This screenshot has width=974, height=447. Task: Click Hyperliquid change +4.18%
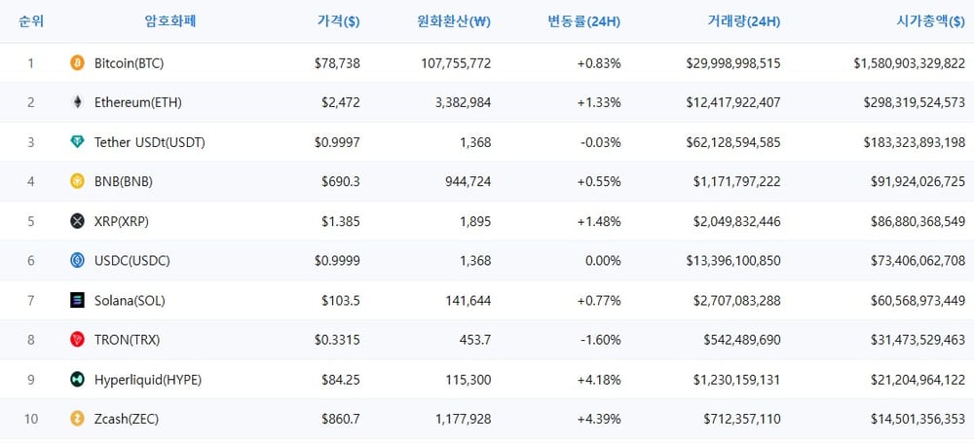[x=599, y=380]
